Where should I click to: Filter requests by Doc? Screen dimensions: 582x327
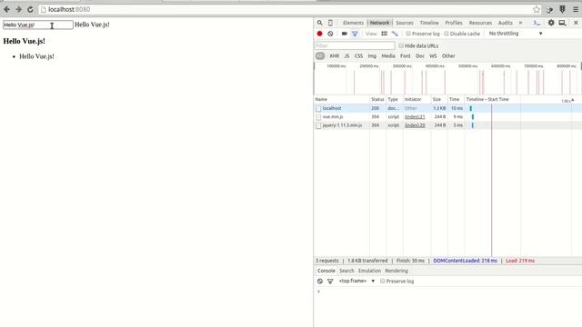(x=420, y=56)
